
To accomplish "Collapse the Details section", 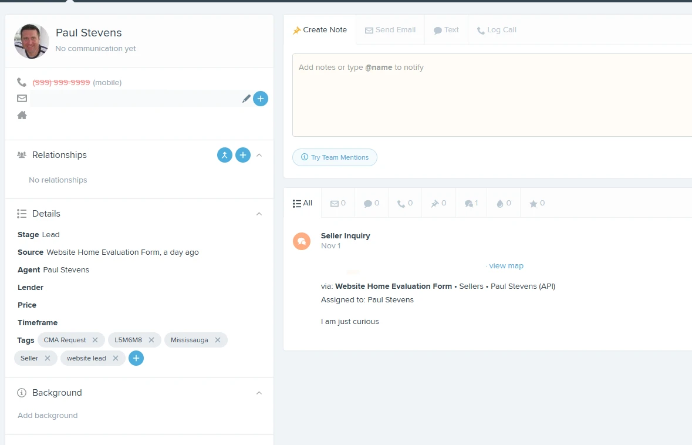I will [259, 214].
